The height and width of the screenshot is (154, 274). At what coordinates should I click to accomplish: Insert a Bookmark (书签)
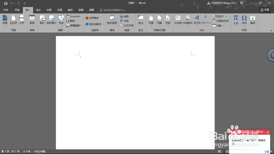(124, 21)
